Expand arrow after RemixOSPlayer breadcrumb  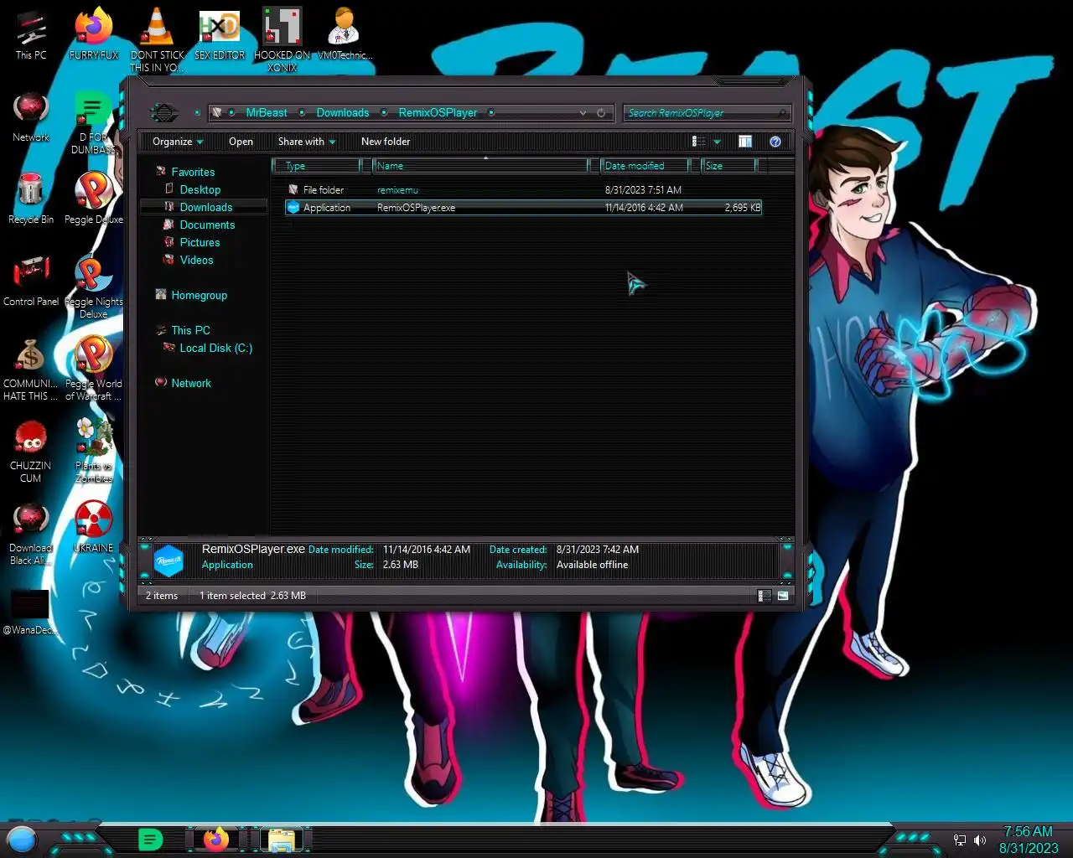(491, 112)
